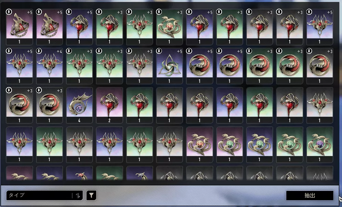Select the red pendant item with count 2

[x=109, y=105]
